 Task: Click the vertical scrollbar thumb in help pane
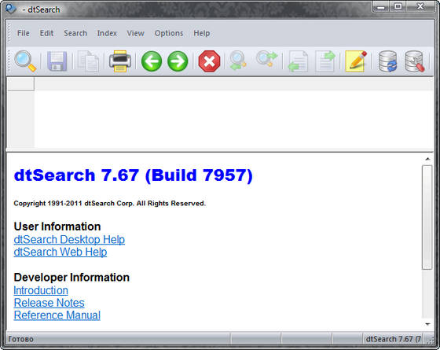427,217
